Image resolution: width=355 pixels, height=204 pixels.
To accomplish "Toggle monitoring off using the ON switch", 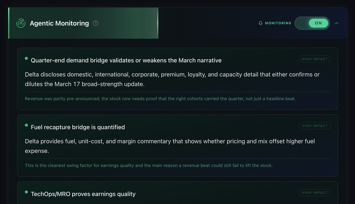I will click(x=312, y=23).
